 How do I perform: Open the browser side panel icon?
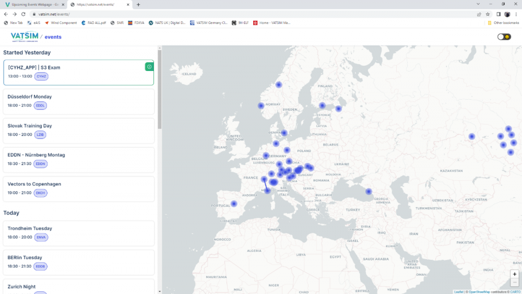499,14
